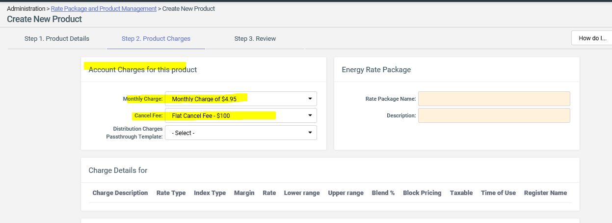This screenshot has height=223, width=612.
Task: Click the Blend % column header
Action: pos(383,193)
